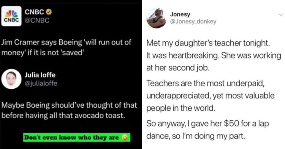Click the avocado toast reply text

(69, 110)
